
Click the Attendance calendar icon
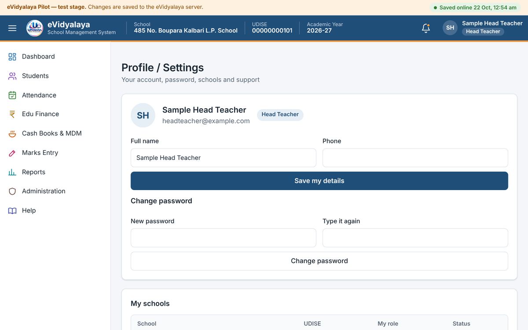[12, 95]
